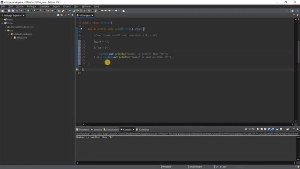The image size is (300, 169).
Task: Click the Coverage launch icon
Action: tap(34, 11)
